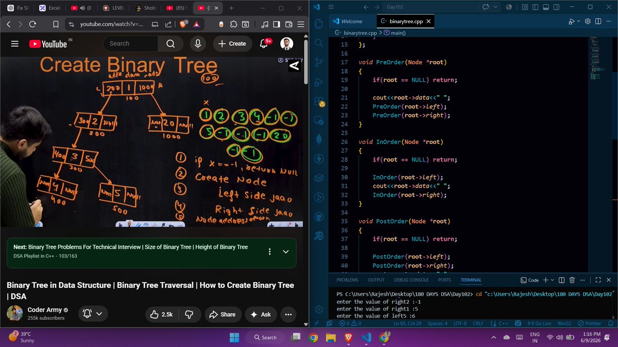Open the VS Code app on Windows taskbar
The height and width of the screenshot is (347, 618).
(x=366, y=337)
